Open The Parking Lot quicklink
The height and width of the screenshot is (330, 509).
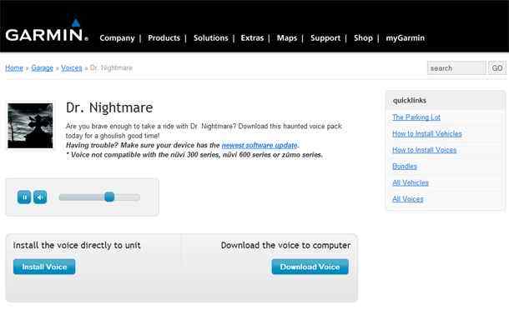coord(416,117)
